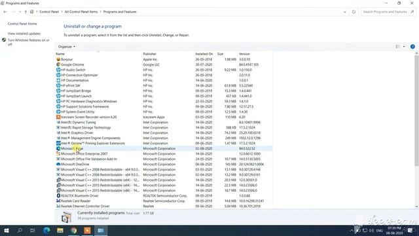Go back using the back arrow

pyautogui.click(x=5, y=12)
